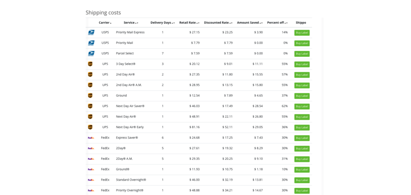
Task: Click the USPS logo in Priority Mail row
Action: [91, 43]
